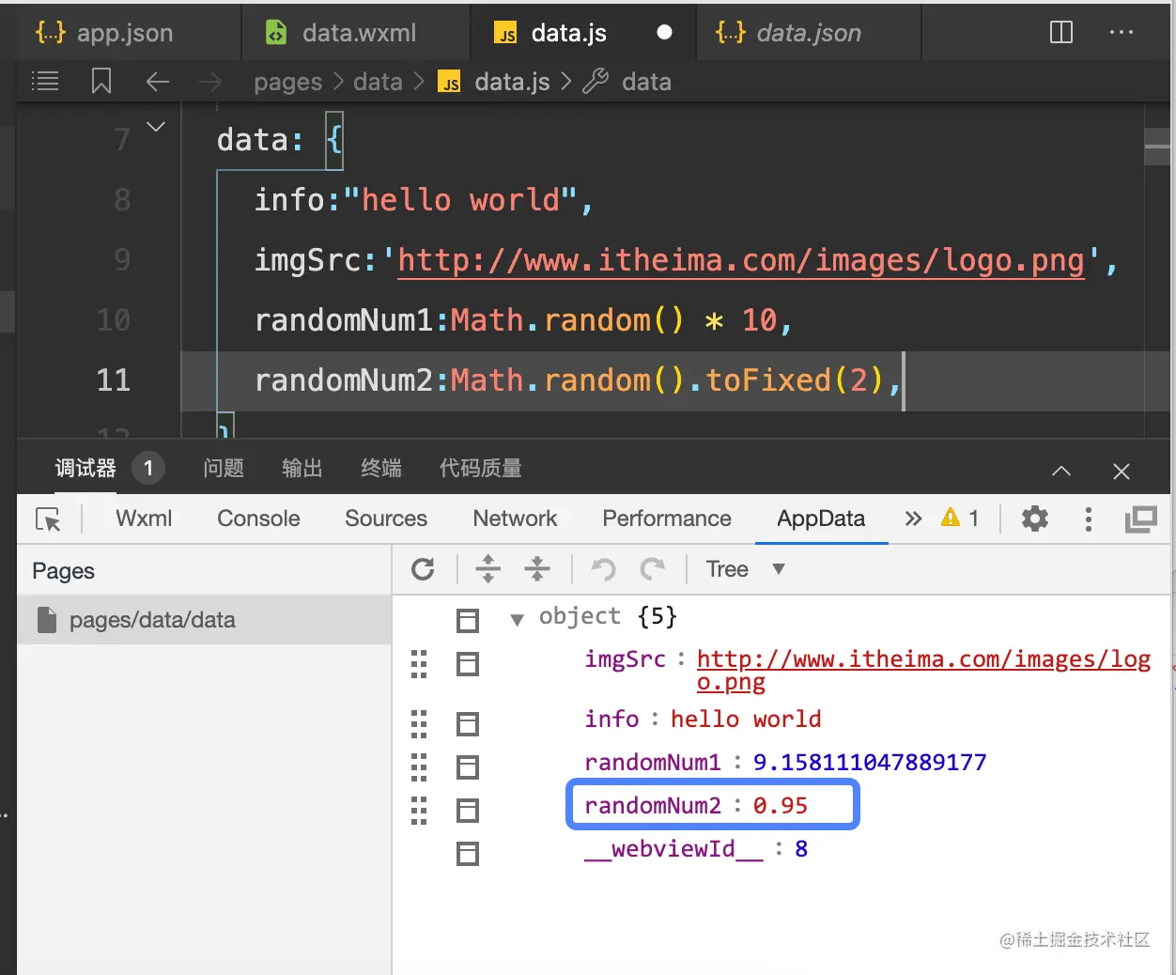Image resolution: width=1176 pixels, height=975 pixels.
Task: Open the Tree view mode dropdown
Action: pyautogui.click(x=746, y=569)
